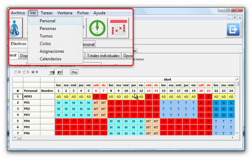Advance period with right-pointing hand icon
Screen dimensions: 252x158
pyautogui.click(x=60, y=72)
